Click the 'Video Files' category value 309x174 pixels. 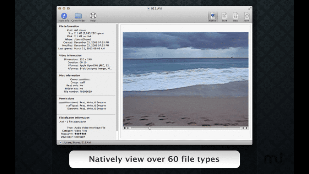pos(81,131)
